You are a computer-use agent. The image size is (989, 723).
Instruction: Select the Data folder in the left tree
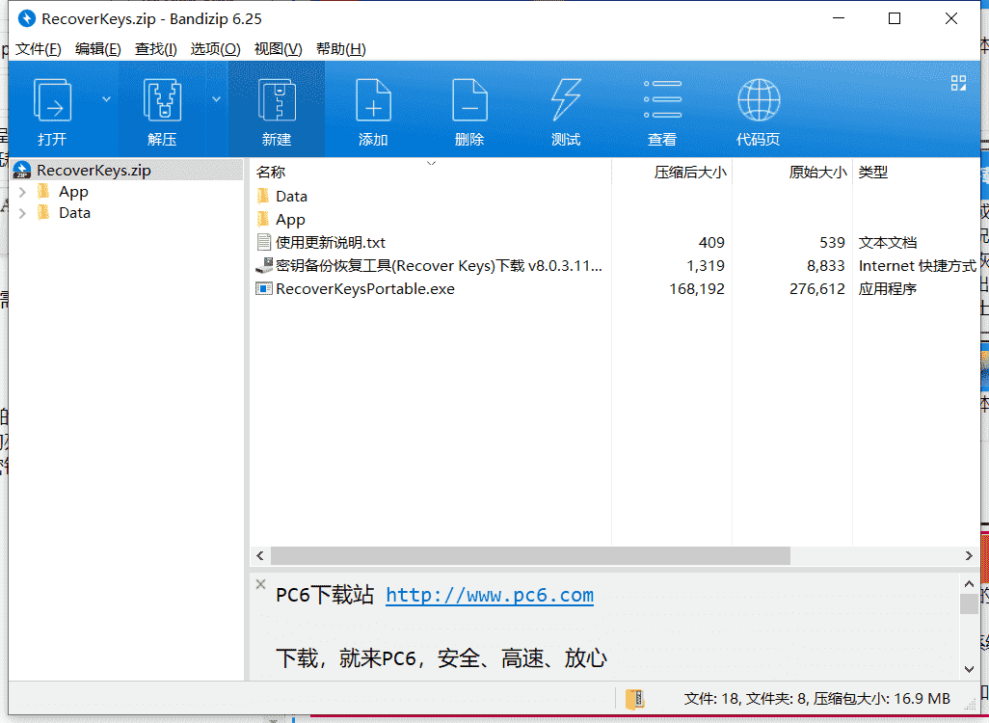pos(74,213)
